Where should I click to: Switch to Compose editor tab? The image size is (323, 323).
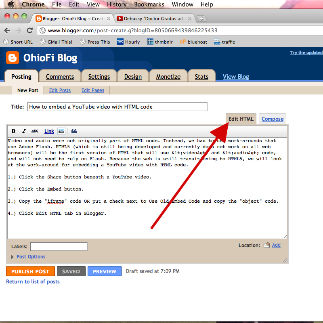click(273, 119)
